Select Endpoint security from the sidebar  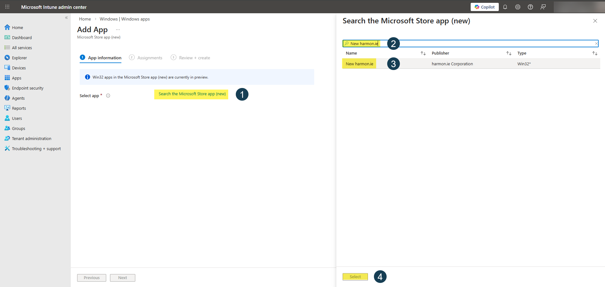tap(28, 88)
